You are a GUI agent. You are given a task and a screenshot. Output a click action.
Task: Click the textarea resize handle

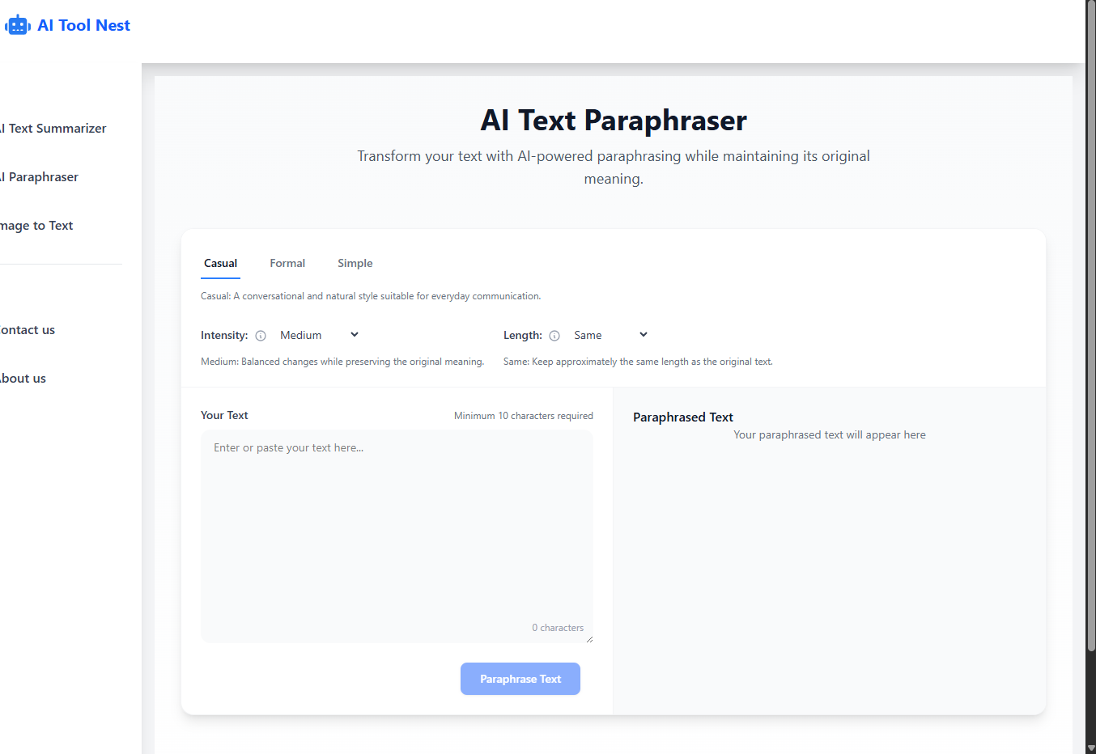590,638
